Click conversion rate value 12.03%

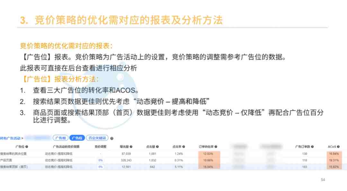pyautogui.click(x=208, y=154)
